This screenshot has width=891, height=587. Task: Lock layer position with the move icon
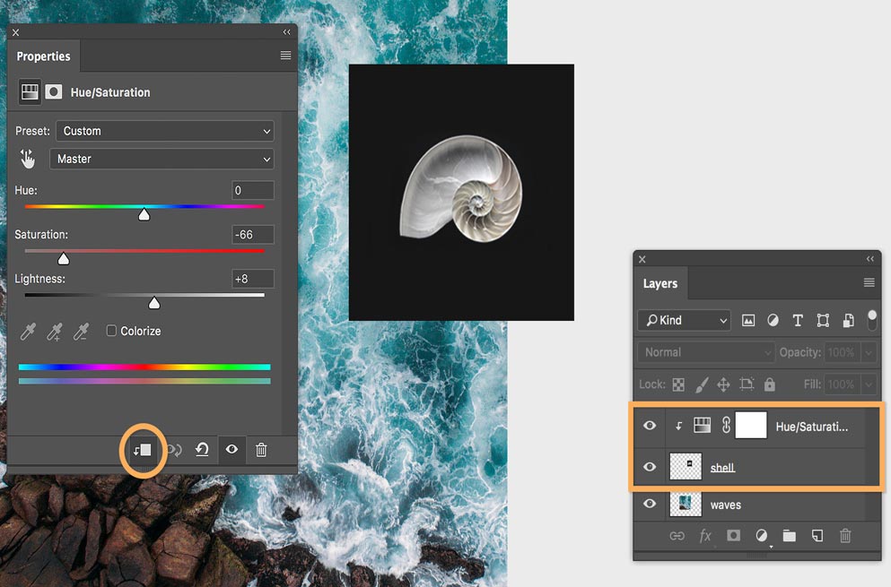(x=723, y=384)
